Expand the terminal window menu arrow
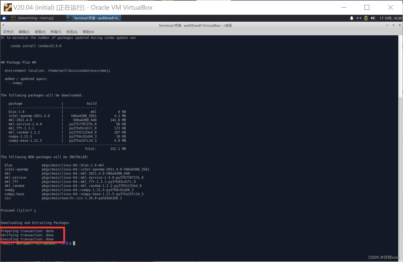 3,25
